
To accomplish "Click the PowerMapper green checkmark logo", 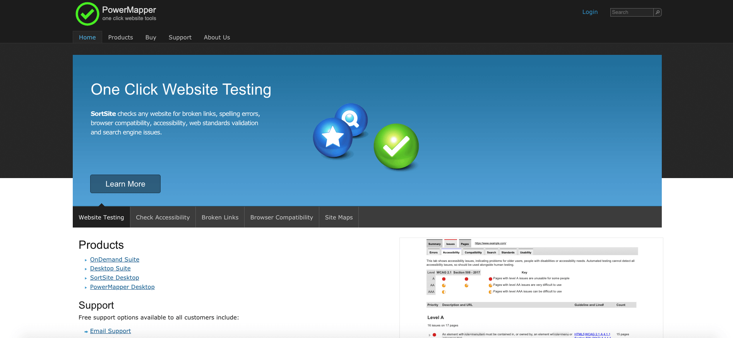I will [87, 14].
